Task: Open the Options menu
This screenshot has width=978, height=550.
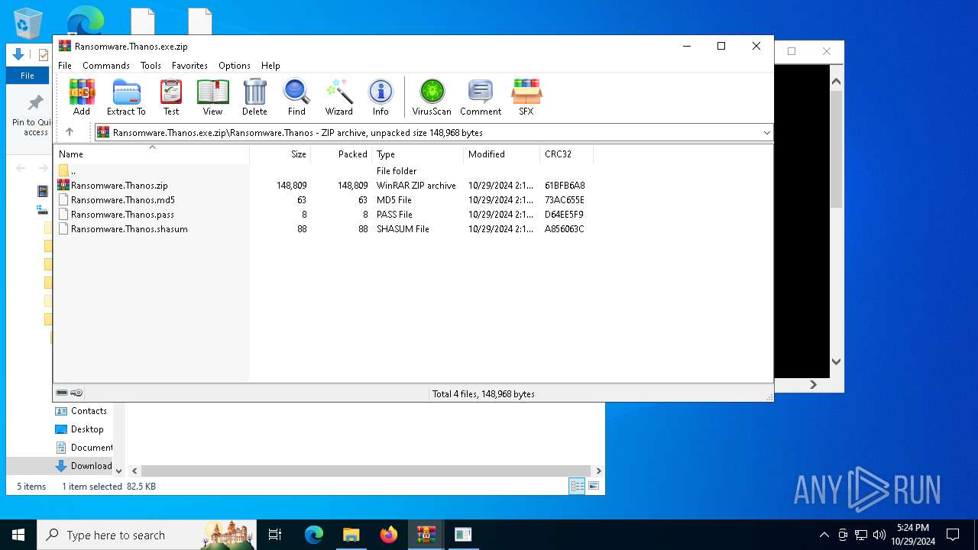Action: click(x=235, y=66)
